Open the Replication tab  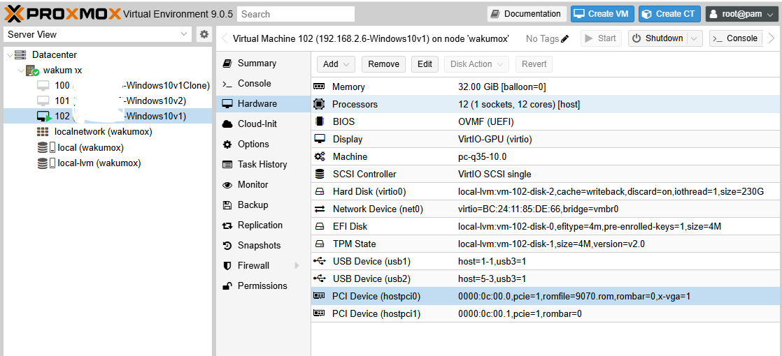tap(263, 225)
